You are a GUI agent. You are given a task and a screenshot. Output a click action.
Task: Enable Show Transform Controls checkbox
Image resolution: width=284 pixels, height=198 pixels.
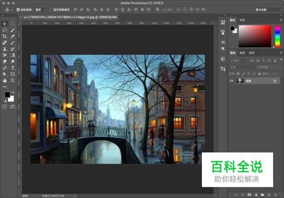tap(51, 10)
